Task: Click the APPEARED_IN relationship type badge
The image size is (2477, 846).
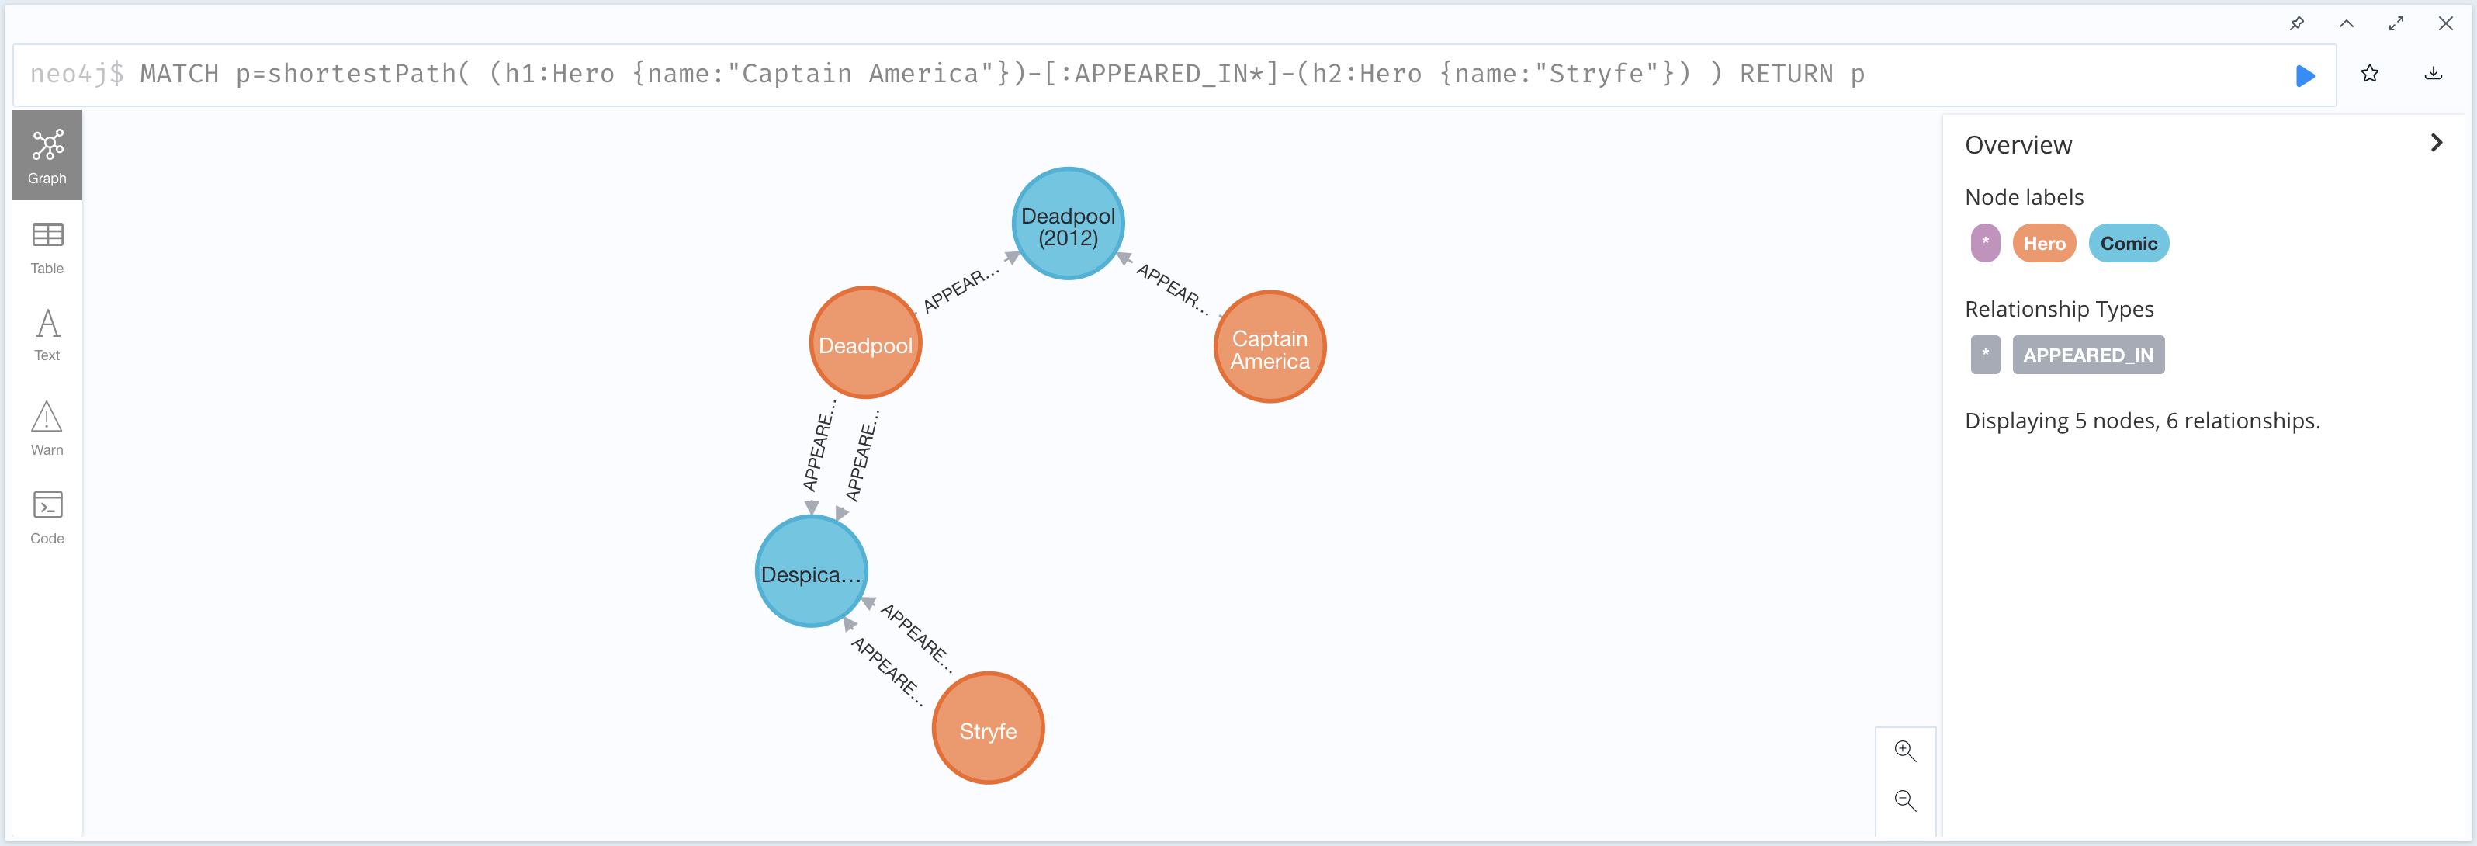Action: click(2087, 355)
